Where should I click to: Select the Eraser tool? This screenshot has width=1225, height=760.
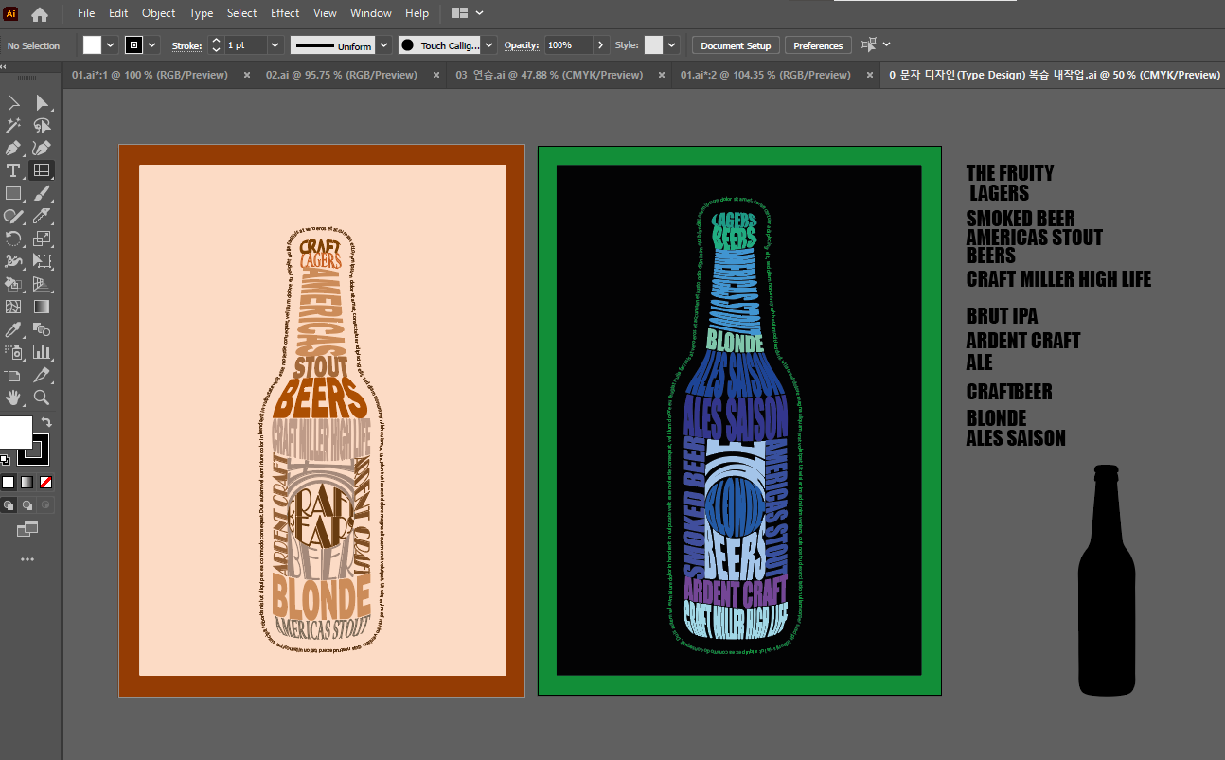point(42,216)
